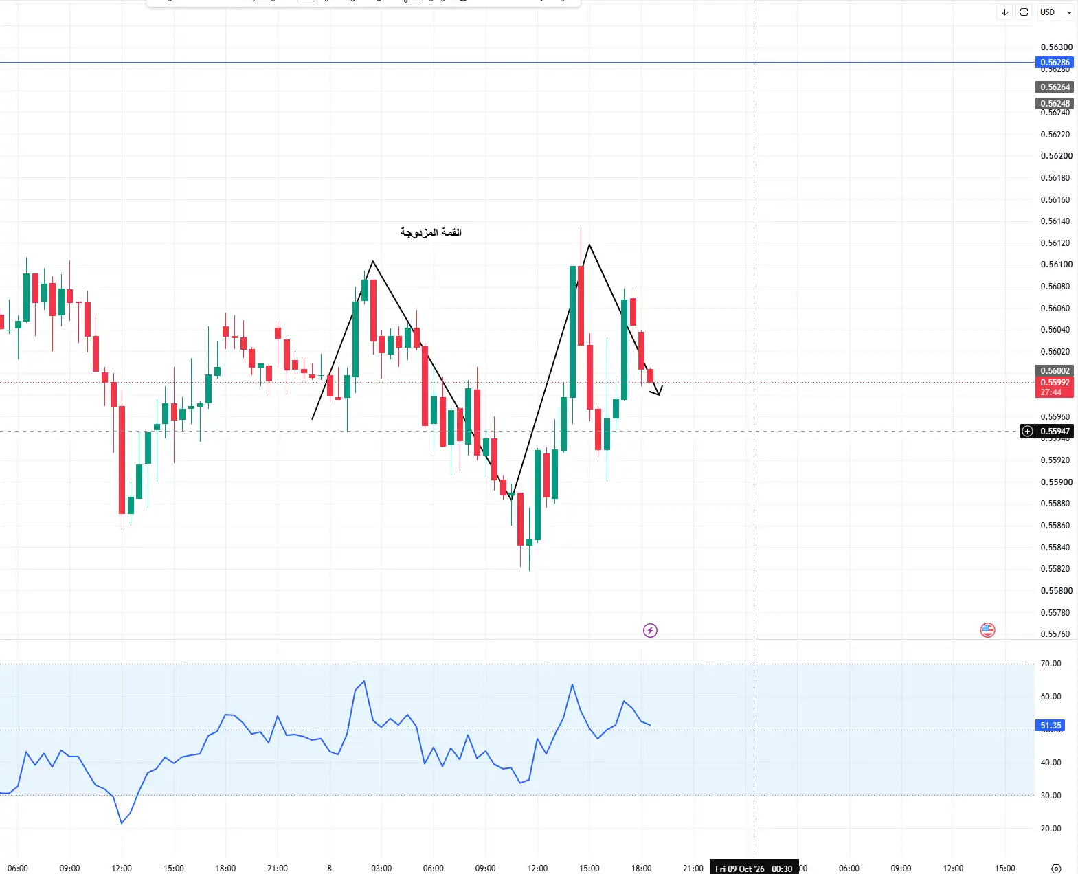Click the gray 0.56002 price label
The height and width of the screenshot is (874, 1078).
coord(1055,371)
